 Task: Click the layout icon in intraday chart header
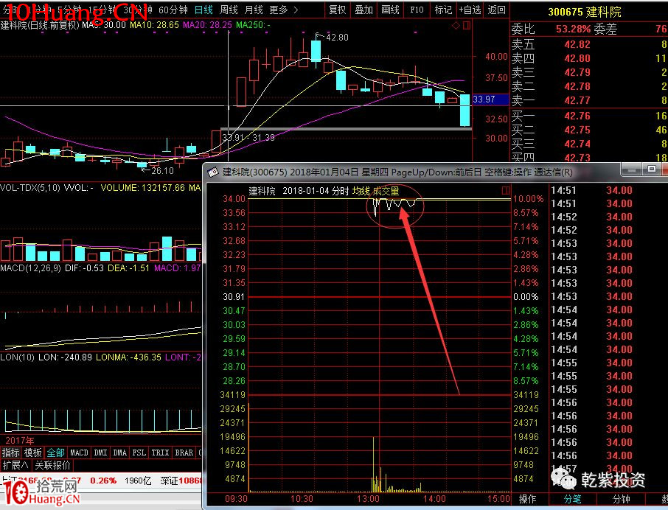[506, 190]
